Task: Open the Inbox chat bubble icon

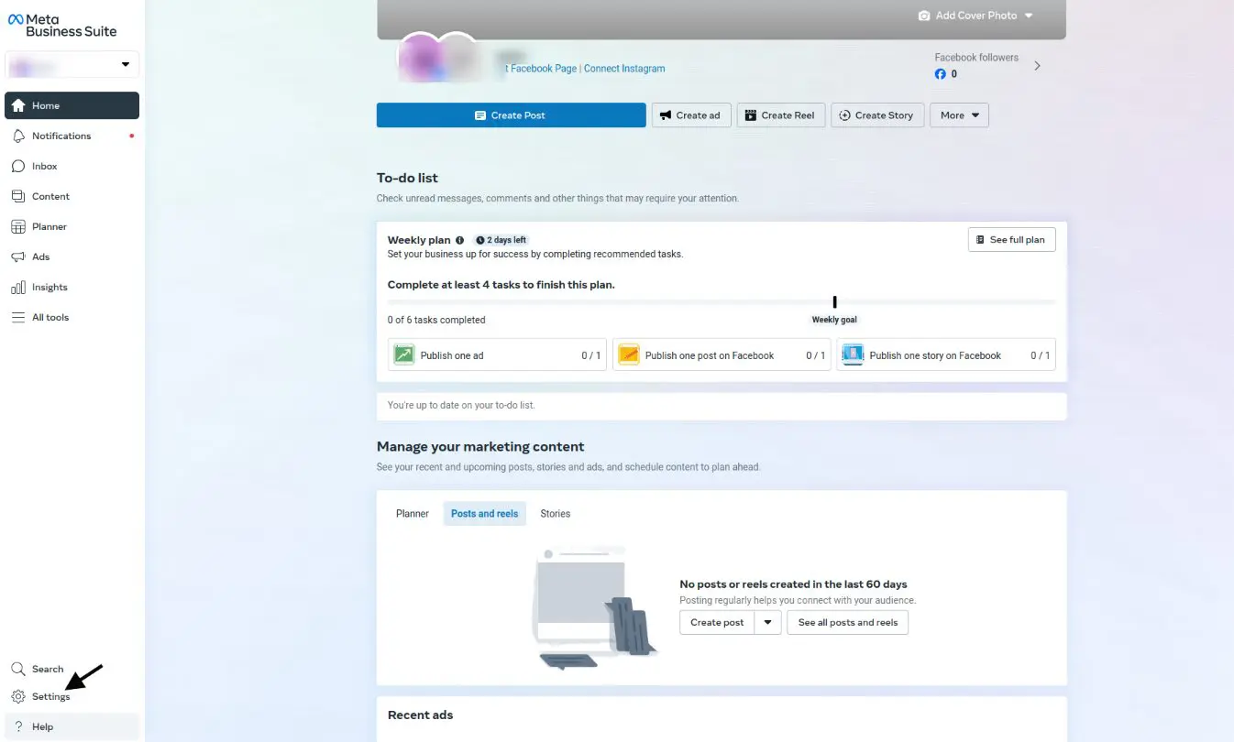Action: coord(18,166)
